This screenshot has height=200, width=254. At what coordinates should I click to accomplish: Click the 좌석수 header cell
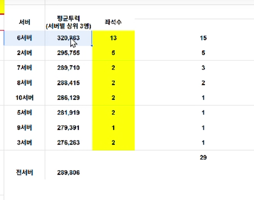point(113,22)
